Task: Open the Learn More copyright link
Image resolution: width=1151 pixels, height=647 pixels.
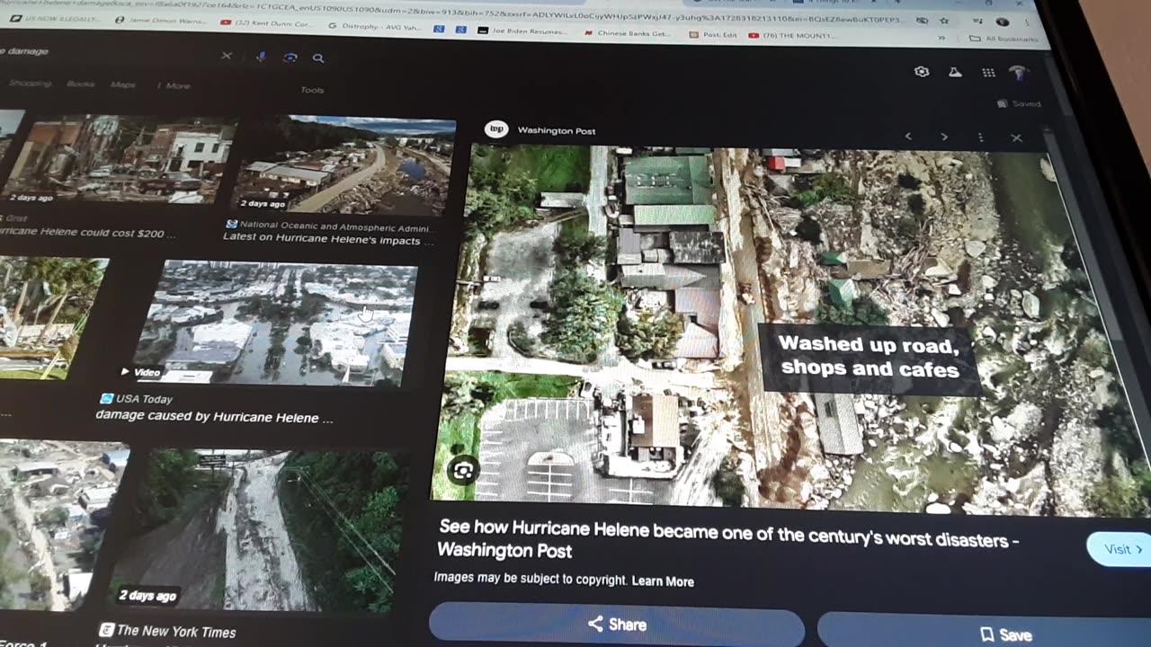Action: pos(663,581)
